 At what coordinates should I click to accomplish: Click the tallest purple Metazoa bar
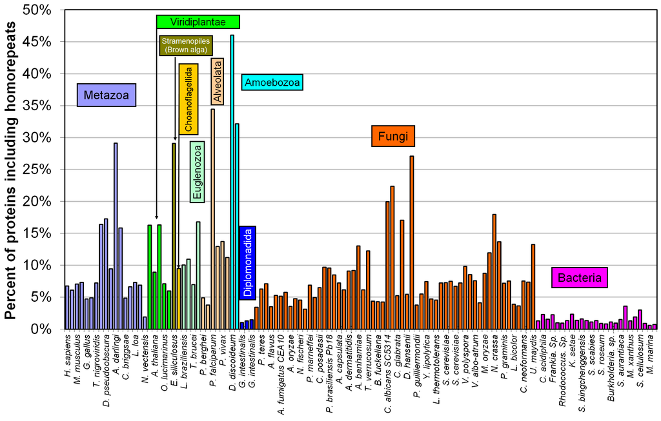coord(116,236)
